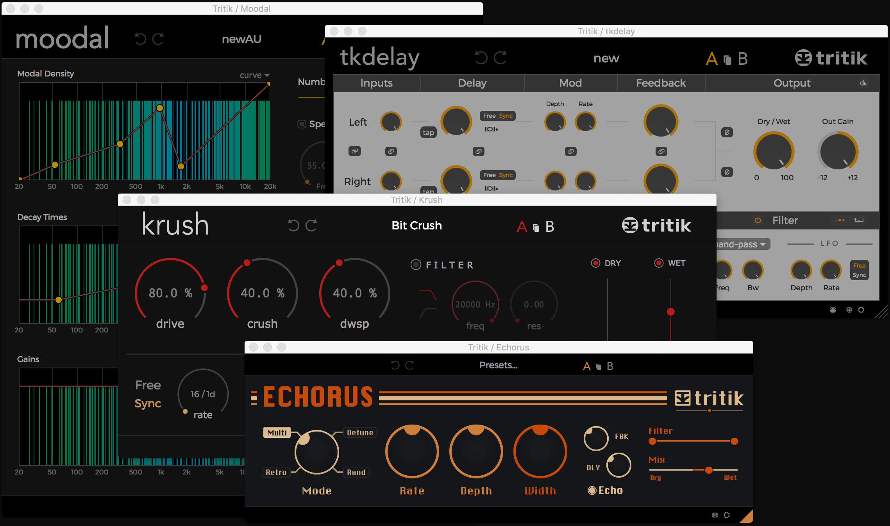This screenshot has height=526, width=890.
Task: Select the Detune mode label in Echorus
Action: point(359,432)
